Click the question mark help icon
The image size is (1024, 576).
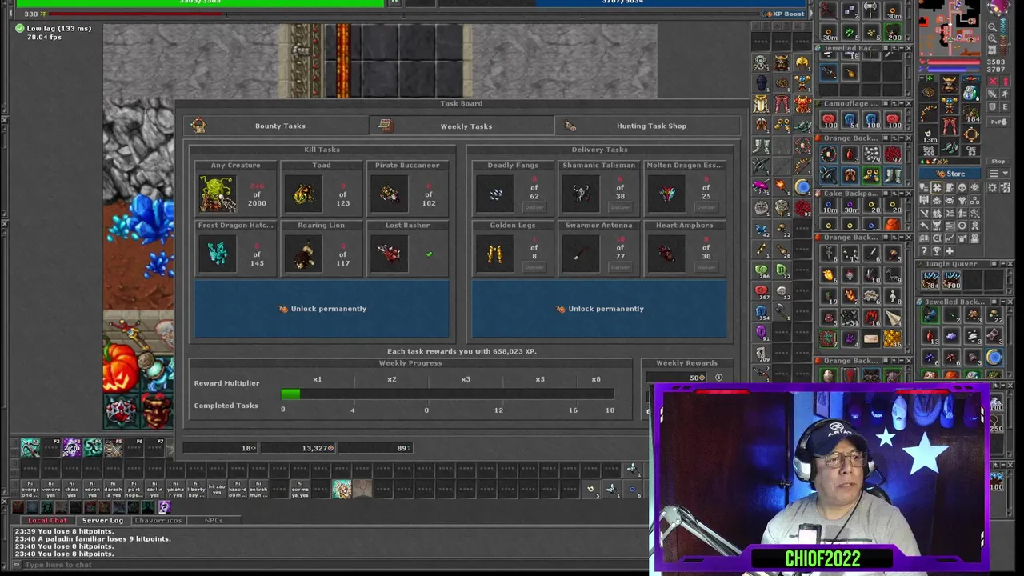pyautogui.click(x=924, y=250)
